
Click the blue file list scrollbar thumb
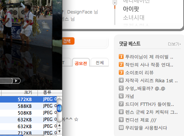click(x=59, y=108)
